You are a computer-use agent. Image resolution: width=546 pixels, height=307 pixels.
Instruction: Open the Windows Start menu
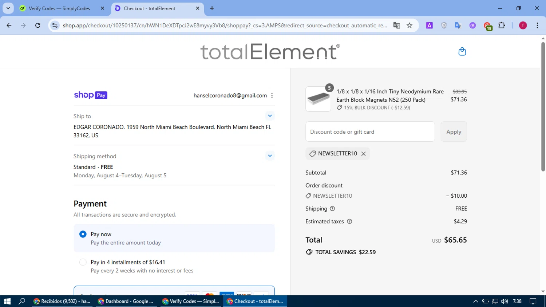point(7,301)
